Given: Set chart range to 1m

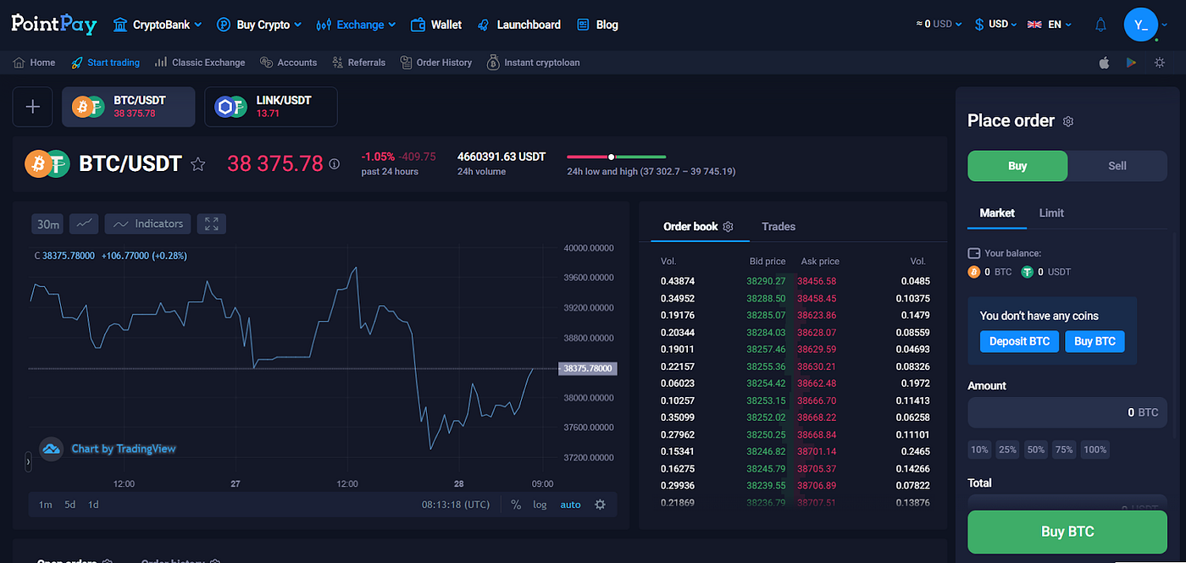Looking at the screenshot, I should tap(46, 505).
